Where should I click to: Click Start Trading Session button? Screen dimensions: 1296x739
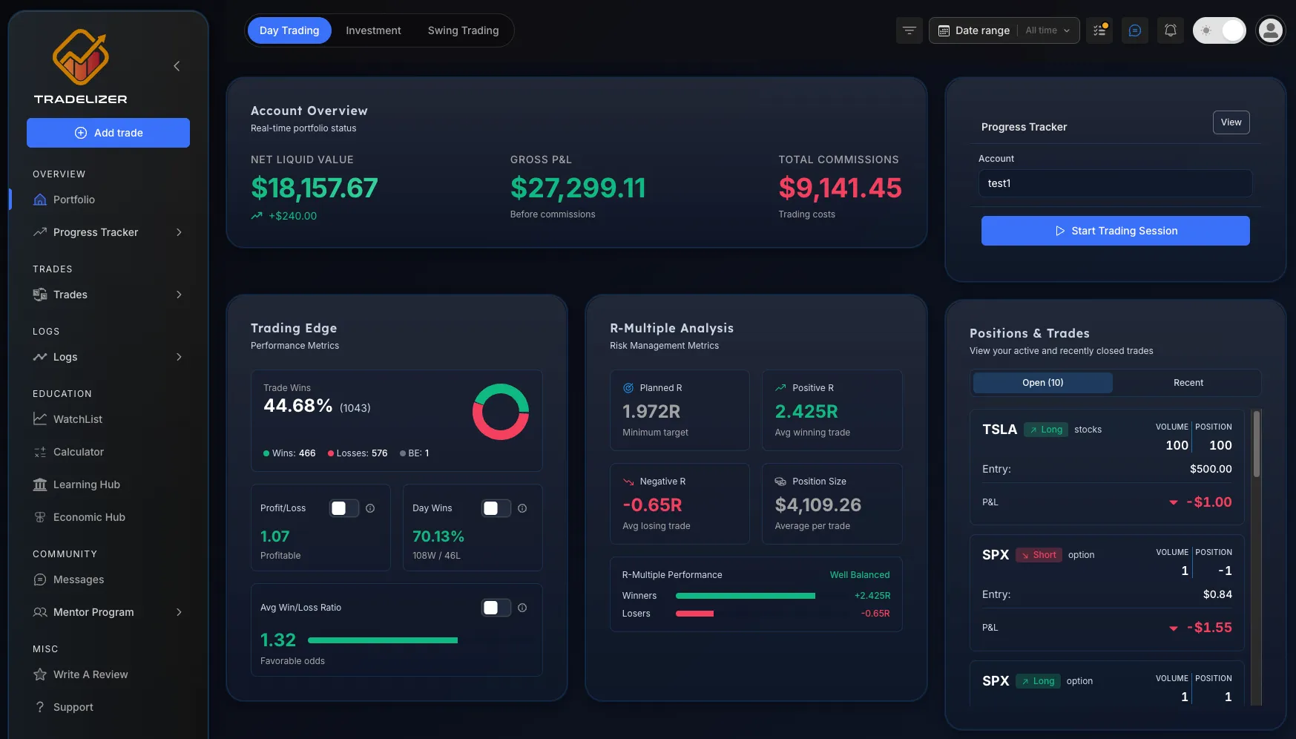pyautogui.click(x=1115, y=231)
